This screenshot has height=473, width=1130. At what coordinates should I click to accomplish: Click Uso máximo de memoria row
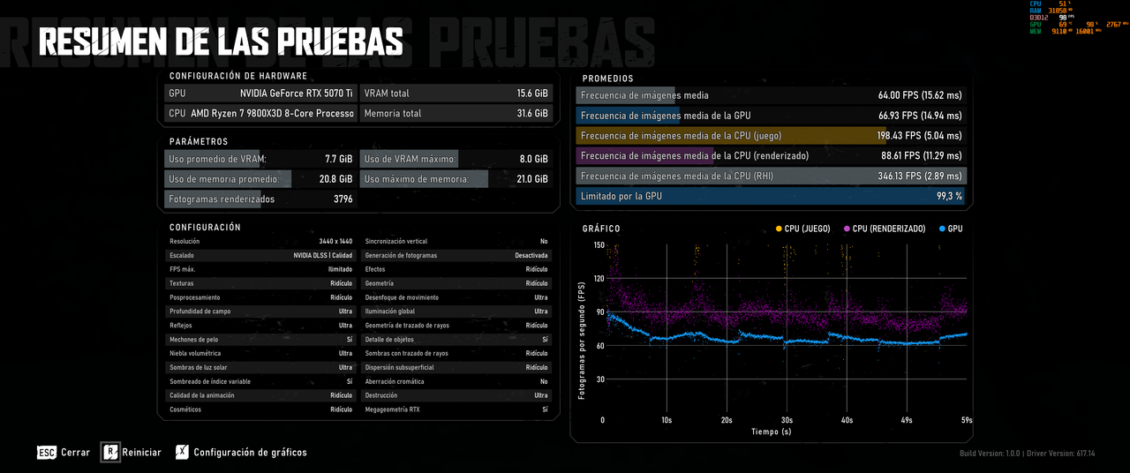(456, 179)
